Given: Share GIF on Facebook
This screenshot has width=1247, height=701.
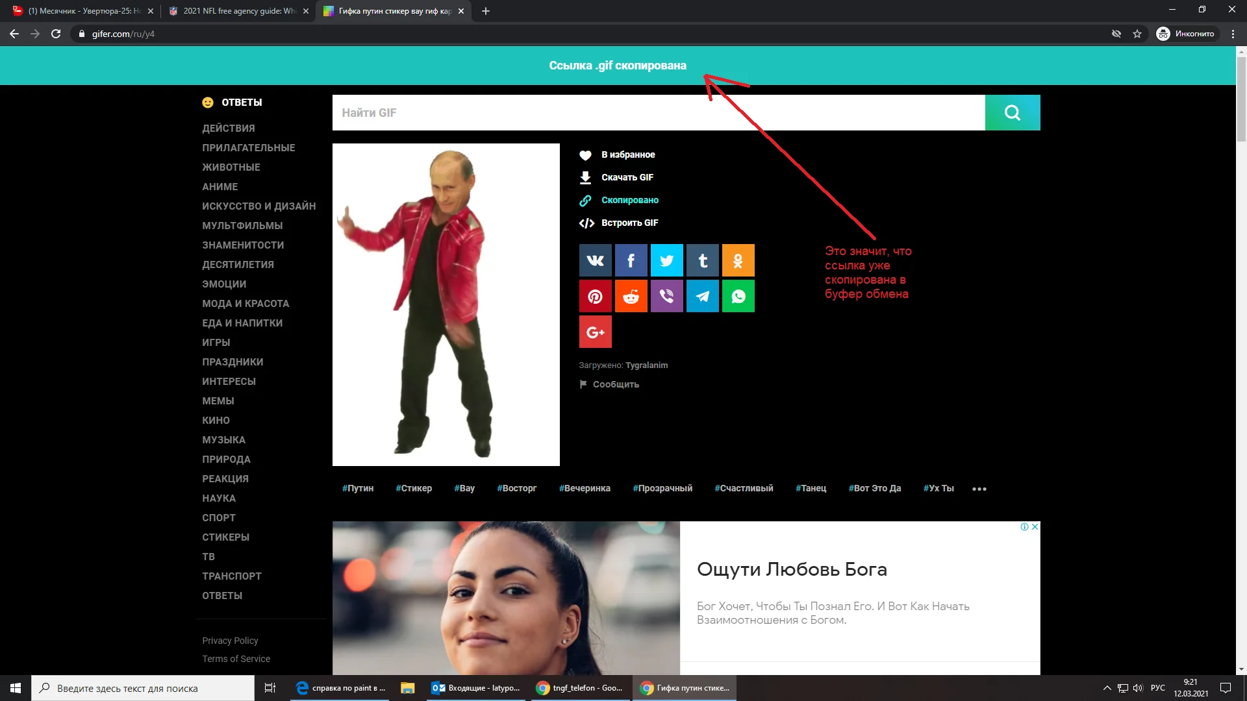Looking at the screenshot, I should [x=631, y=260].
